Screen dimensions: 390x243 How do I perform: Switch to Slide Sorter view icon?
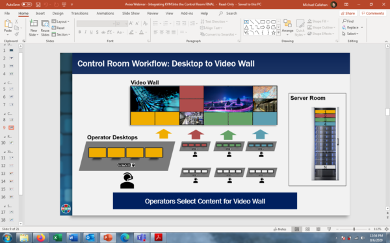tap(307, 229)
